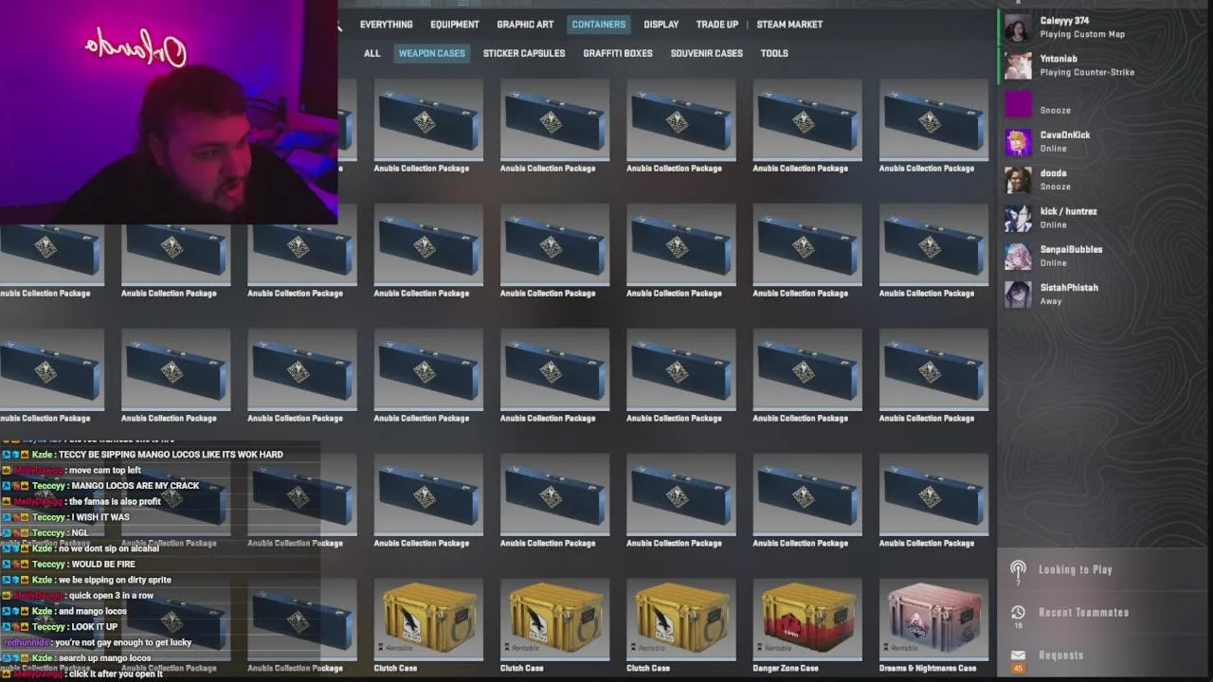This screenshot has height=682, width=1213.
Task: Select the purple Snooze friend avatar
Action: pyautogui.click(x=1018, y=104)
